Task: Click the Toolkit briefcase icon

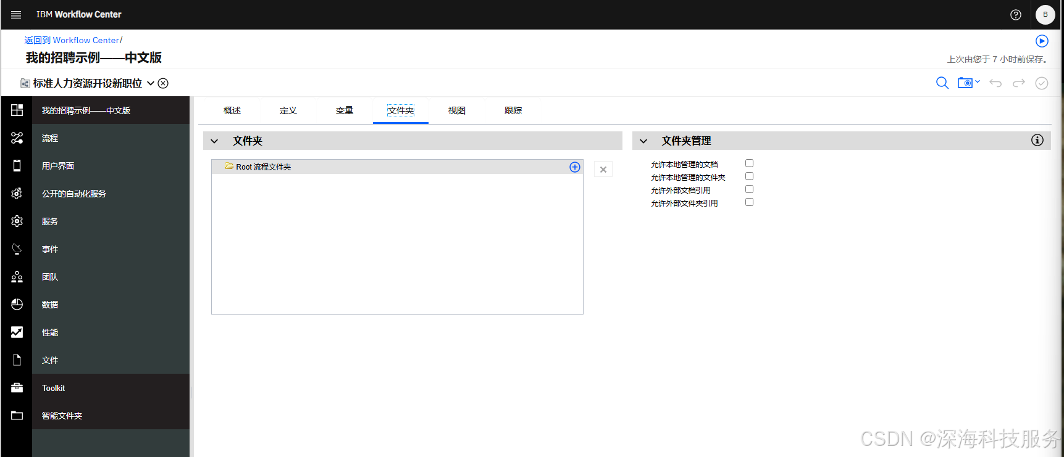Action: point(17,388)
